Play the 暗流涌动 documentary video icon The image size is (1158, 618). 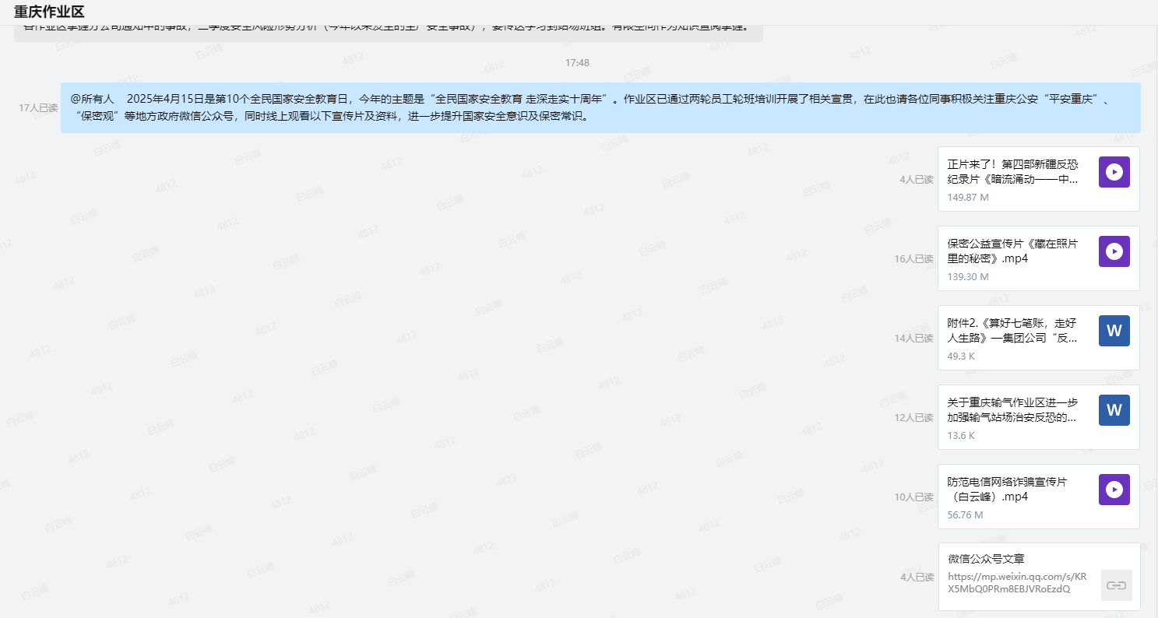(x=1114, y=172)
